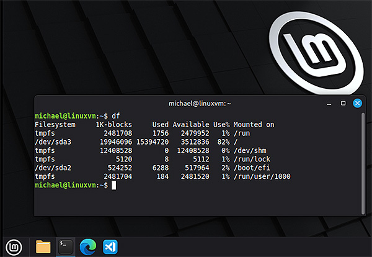Click the /boot/efi mount point

[x=252, y=168]
